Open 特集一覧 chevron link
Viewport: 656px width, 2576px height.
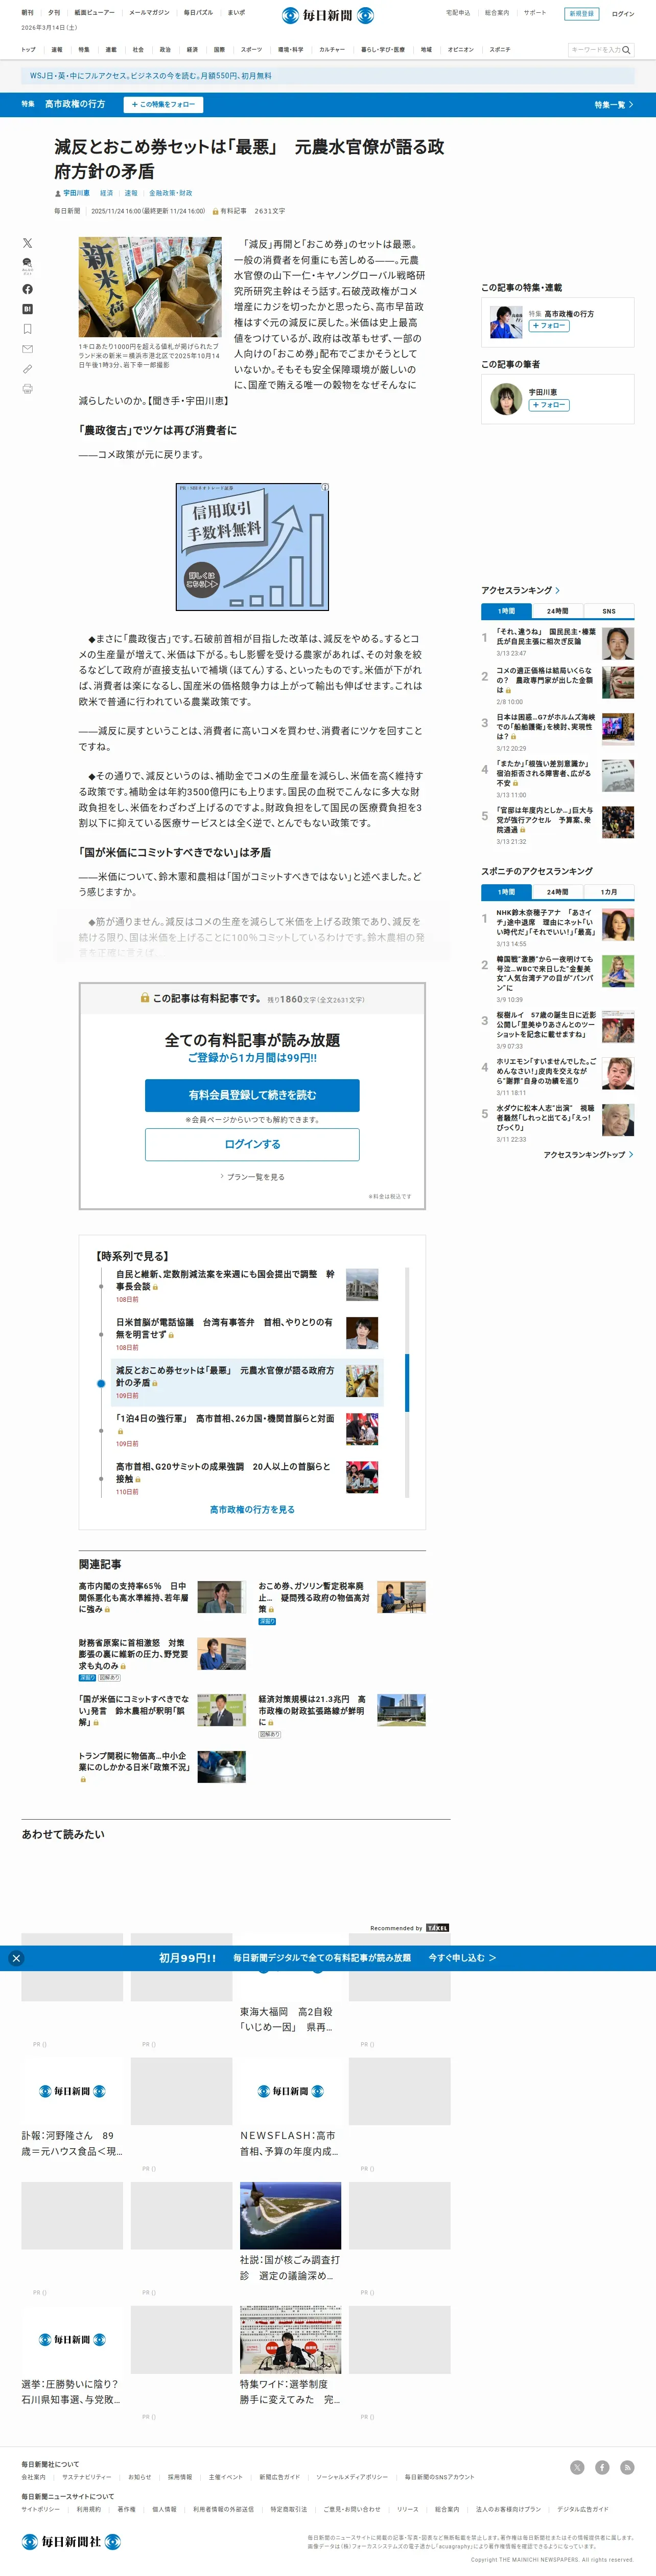(614, 105)
